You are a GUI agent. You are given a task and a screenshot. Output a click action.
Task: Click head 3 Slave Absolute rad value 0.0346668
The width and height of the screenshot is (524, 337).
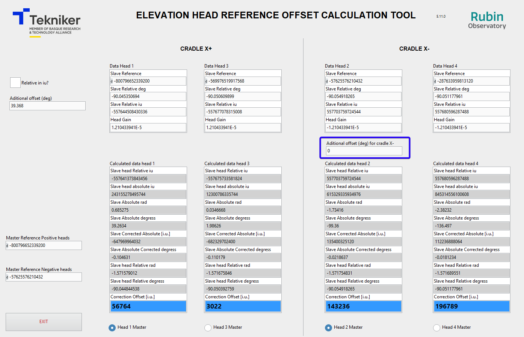click(243, 210)
